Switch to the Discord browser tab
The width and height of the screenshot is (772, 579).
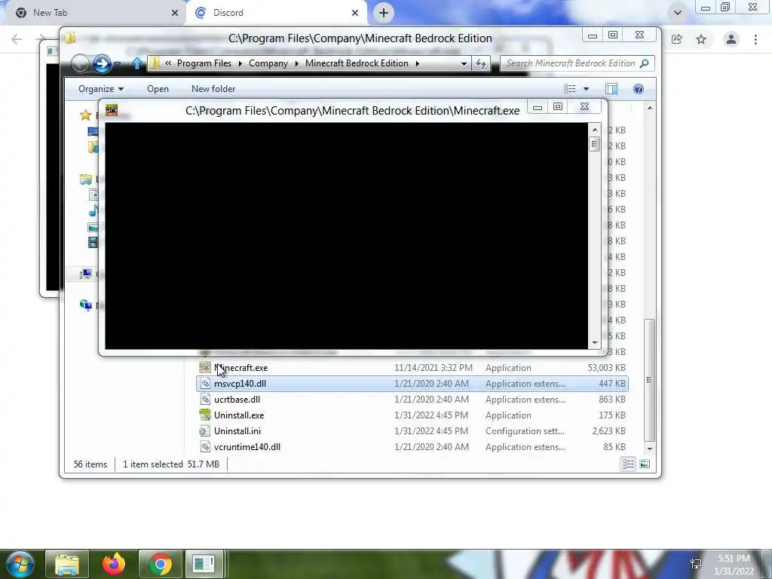[x=276, y=13]
